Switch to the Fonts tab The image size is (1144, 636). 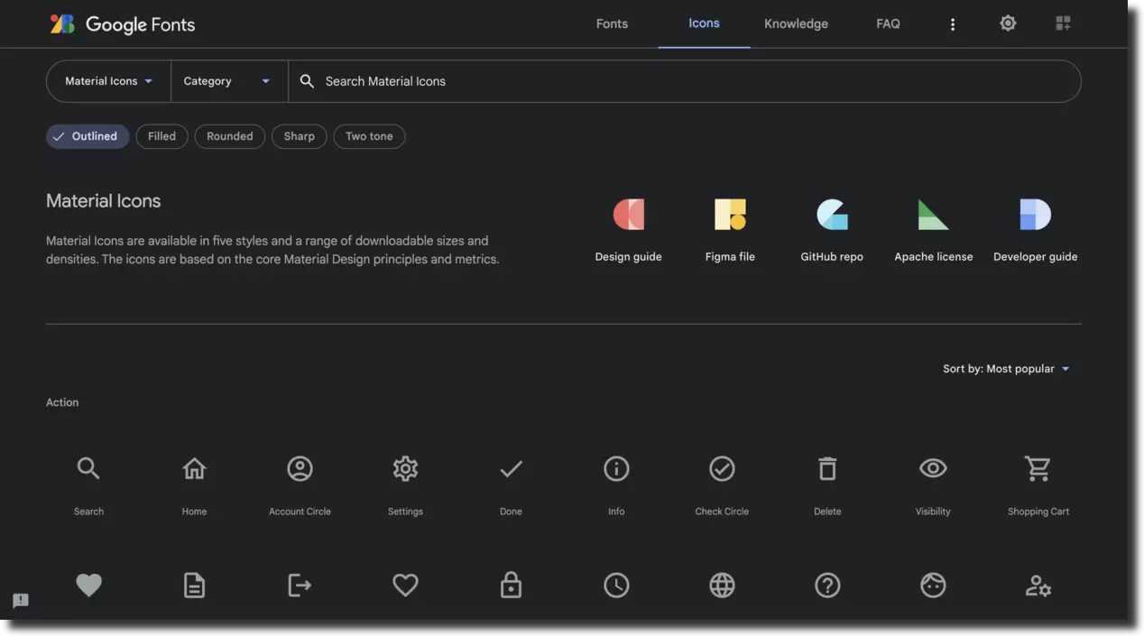611,23
